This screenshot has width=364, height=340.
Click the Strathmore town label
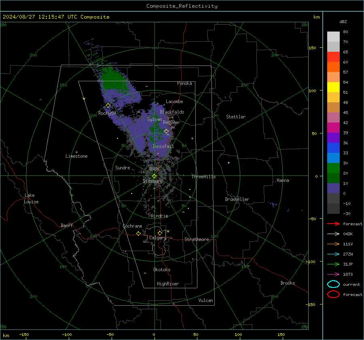coord(197,239)
